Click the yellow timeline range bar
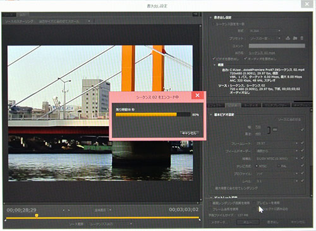The width and height of the screenshot is (316, 231). point(102,218)
